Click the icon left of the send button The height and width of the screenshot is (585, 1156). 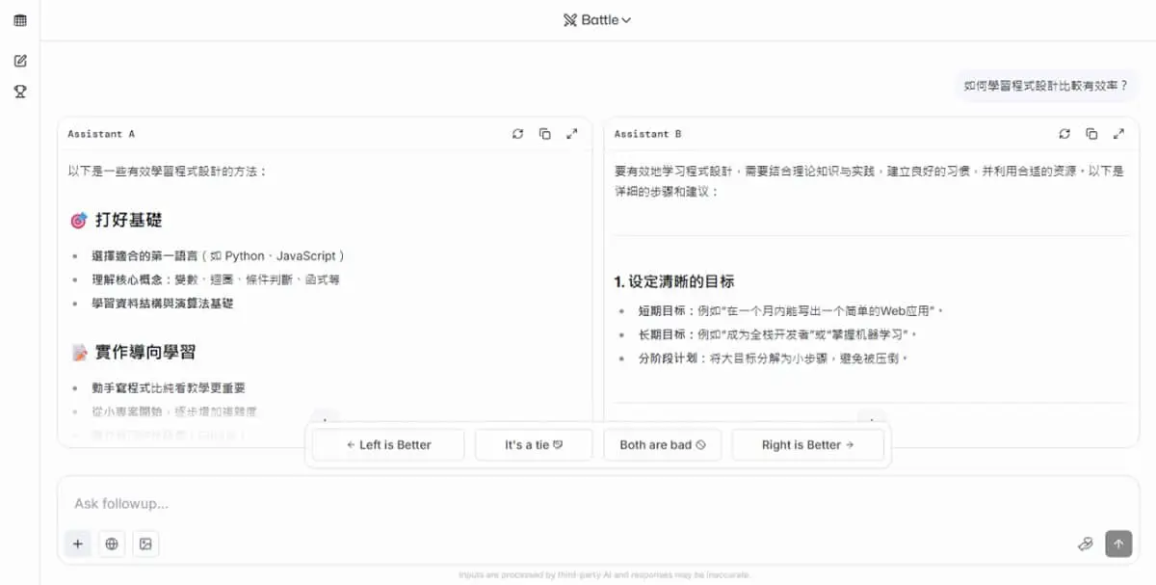1085,544
